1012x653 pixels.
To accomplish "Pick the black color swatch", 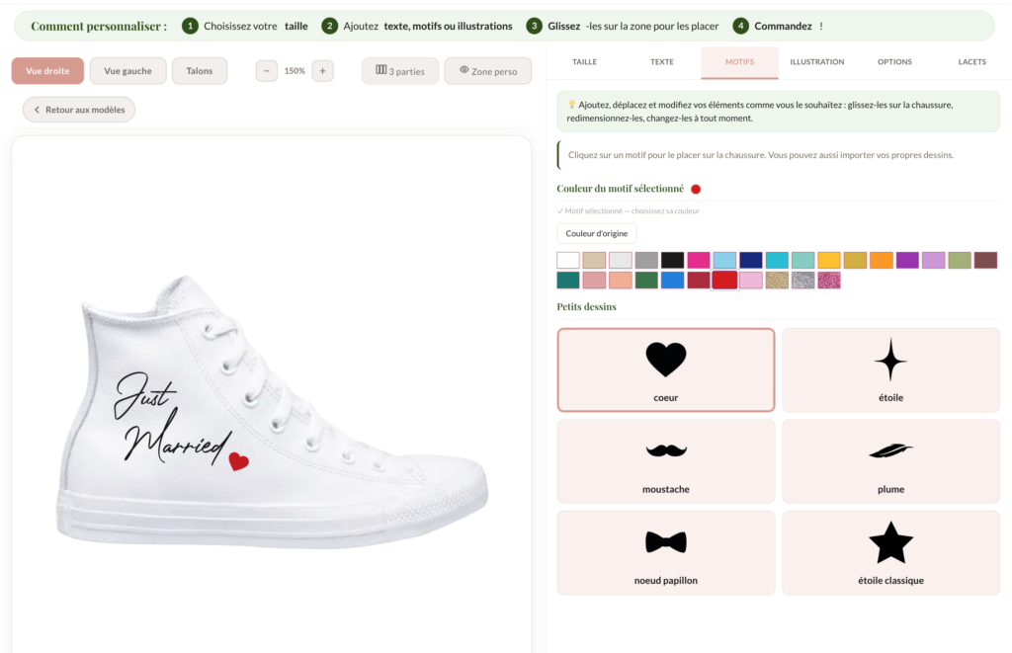I will click(x=672, y=260).
